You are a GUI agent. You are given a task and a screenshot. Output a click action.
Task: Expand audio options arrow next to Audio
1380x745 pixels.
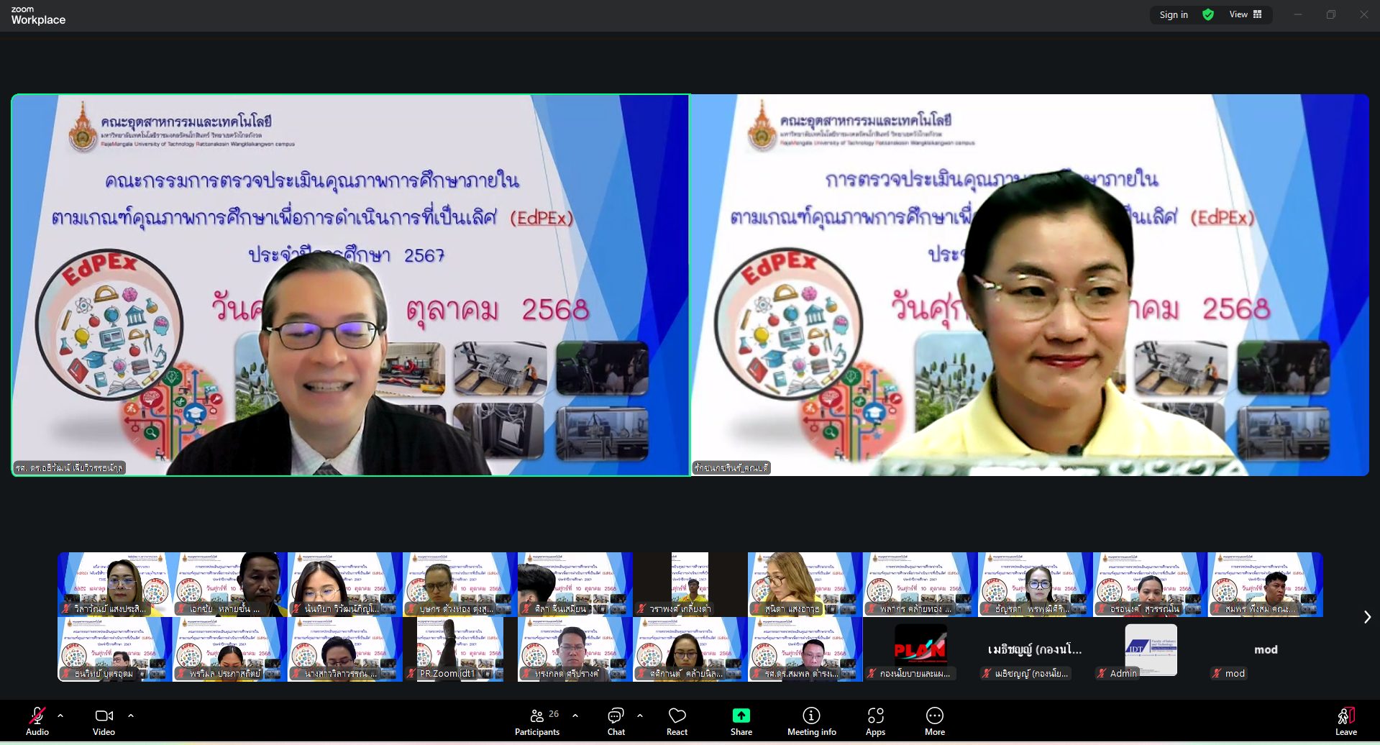point(60,716)
